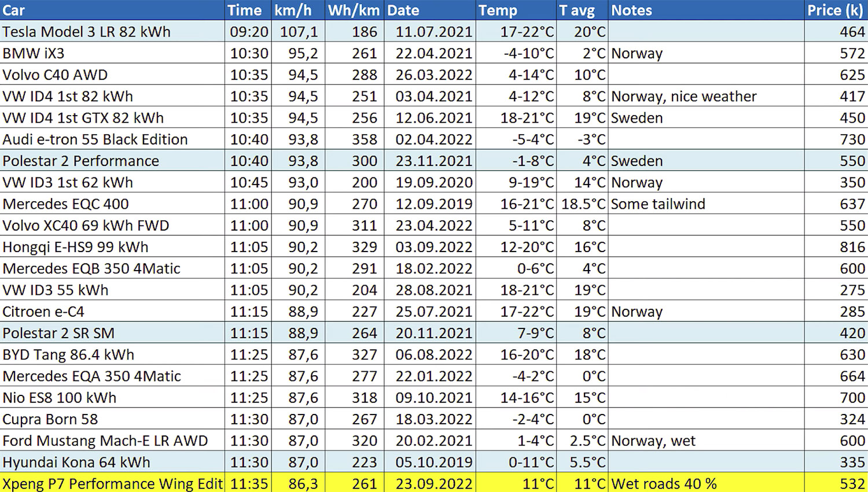
Task: Click the Tesla speed cell '107,1'
Action: point(298,31)
